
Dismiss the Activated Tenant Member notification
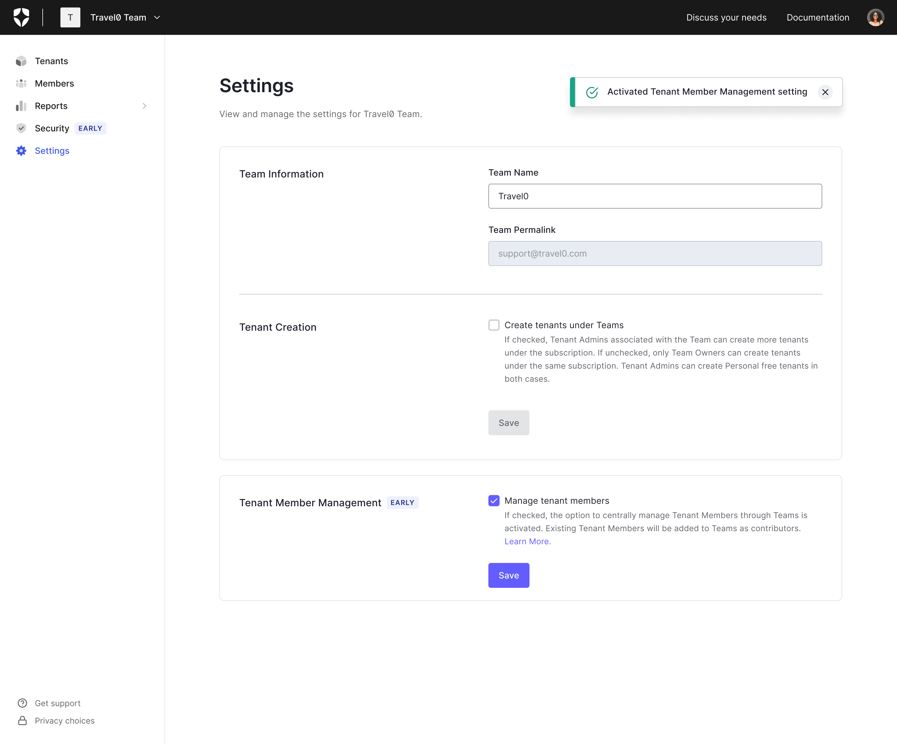point(825,92)
